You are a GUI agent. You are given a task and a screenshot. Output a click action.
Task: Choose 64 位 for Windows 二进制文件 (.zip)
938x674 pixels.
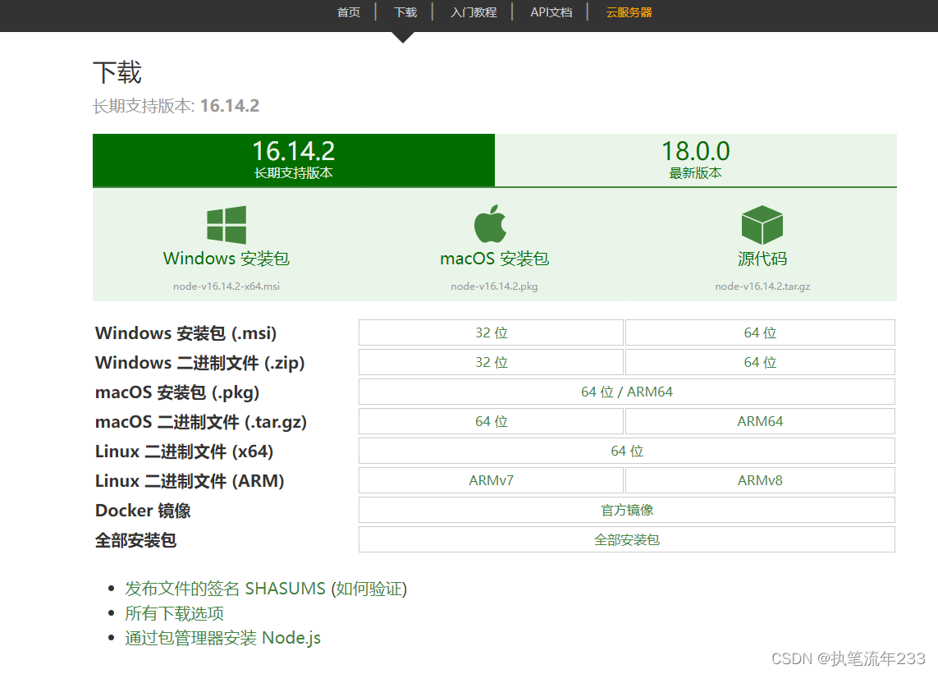pyautogui.click(x=761, y=362)
